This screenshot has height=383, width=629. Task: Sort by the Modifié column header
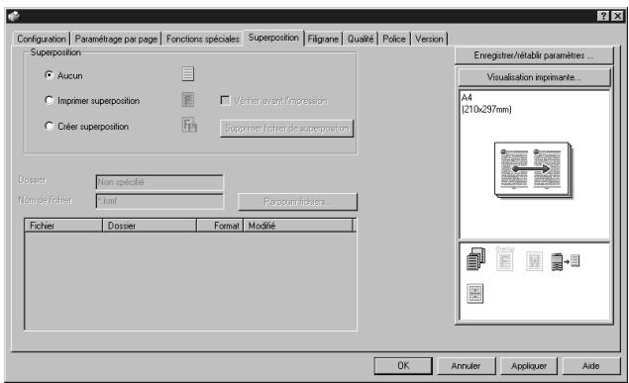click(298, 226)
